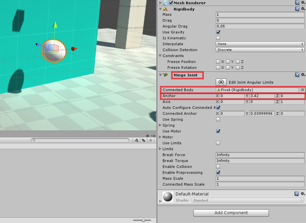Viewport: 306px width, 223px height.
Task: Open the Collision Detection dropdown
Action: [260, 50]
